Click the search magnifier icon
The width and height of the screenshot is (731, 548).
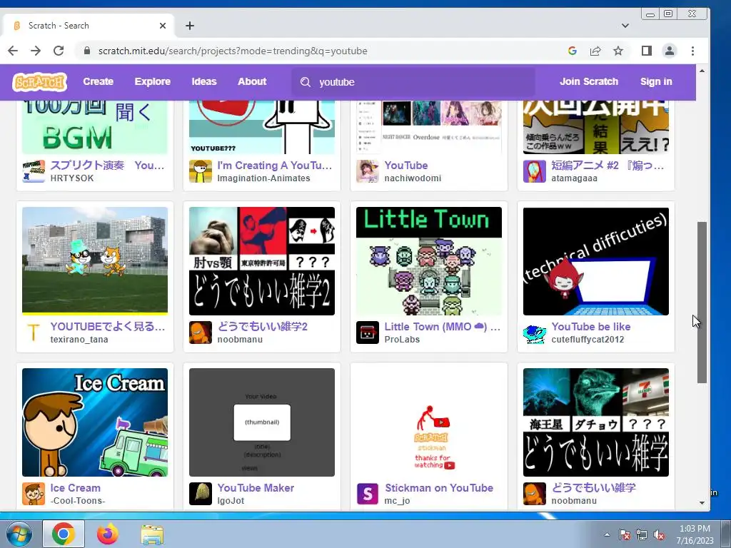[x=306, y=82]
